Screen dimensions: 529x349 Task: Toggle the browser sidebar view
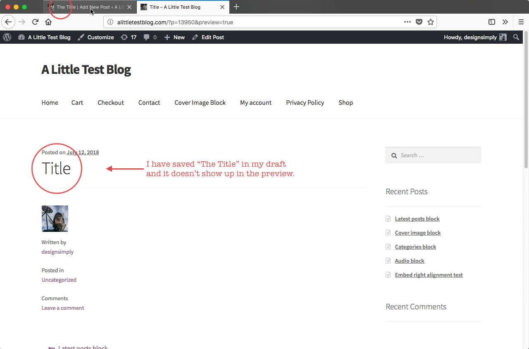coord(492,22)
